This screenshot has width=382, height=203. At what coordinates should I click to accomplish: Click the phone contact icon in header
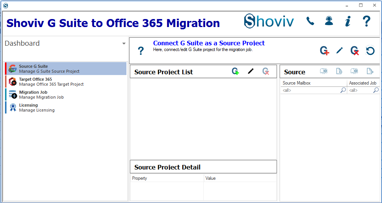pos(310,21)
